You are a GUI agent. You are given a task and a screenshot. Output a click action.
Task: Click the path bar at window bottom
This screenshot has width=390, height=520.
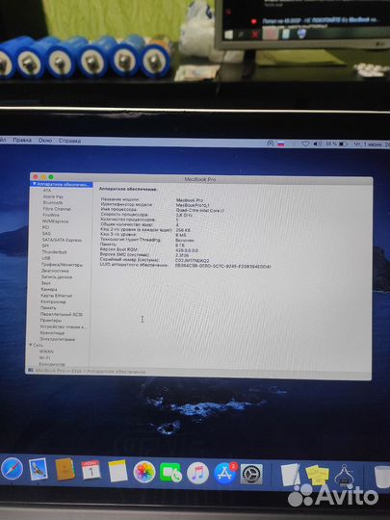pos(198,372)
